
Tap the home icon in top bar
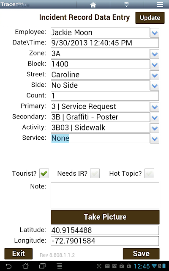pos(93,5)
